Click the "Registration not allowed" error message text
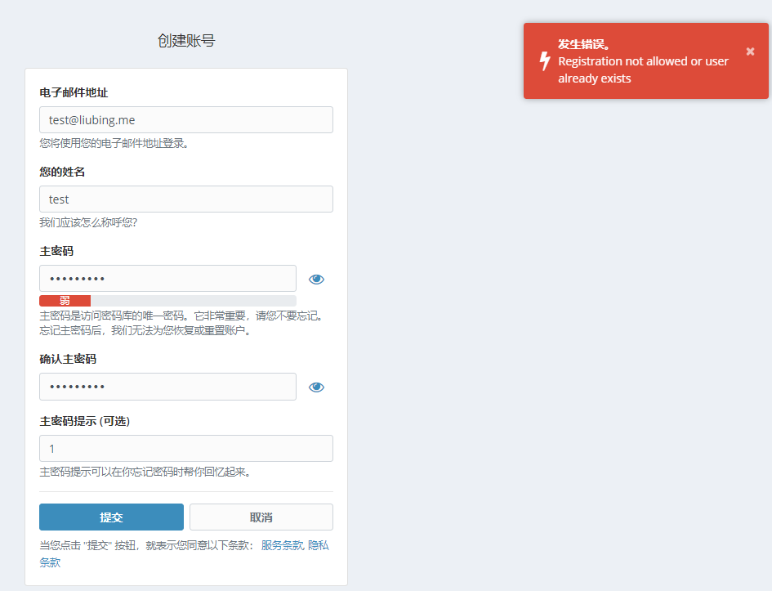Viewport: 772px width, 591px height. pyautogui.click(x=643, y=70)
